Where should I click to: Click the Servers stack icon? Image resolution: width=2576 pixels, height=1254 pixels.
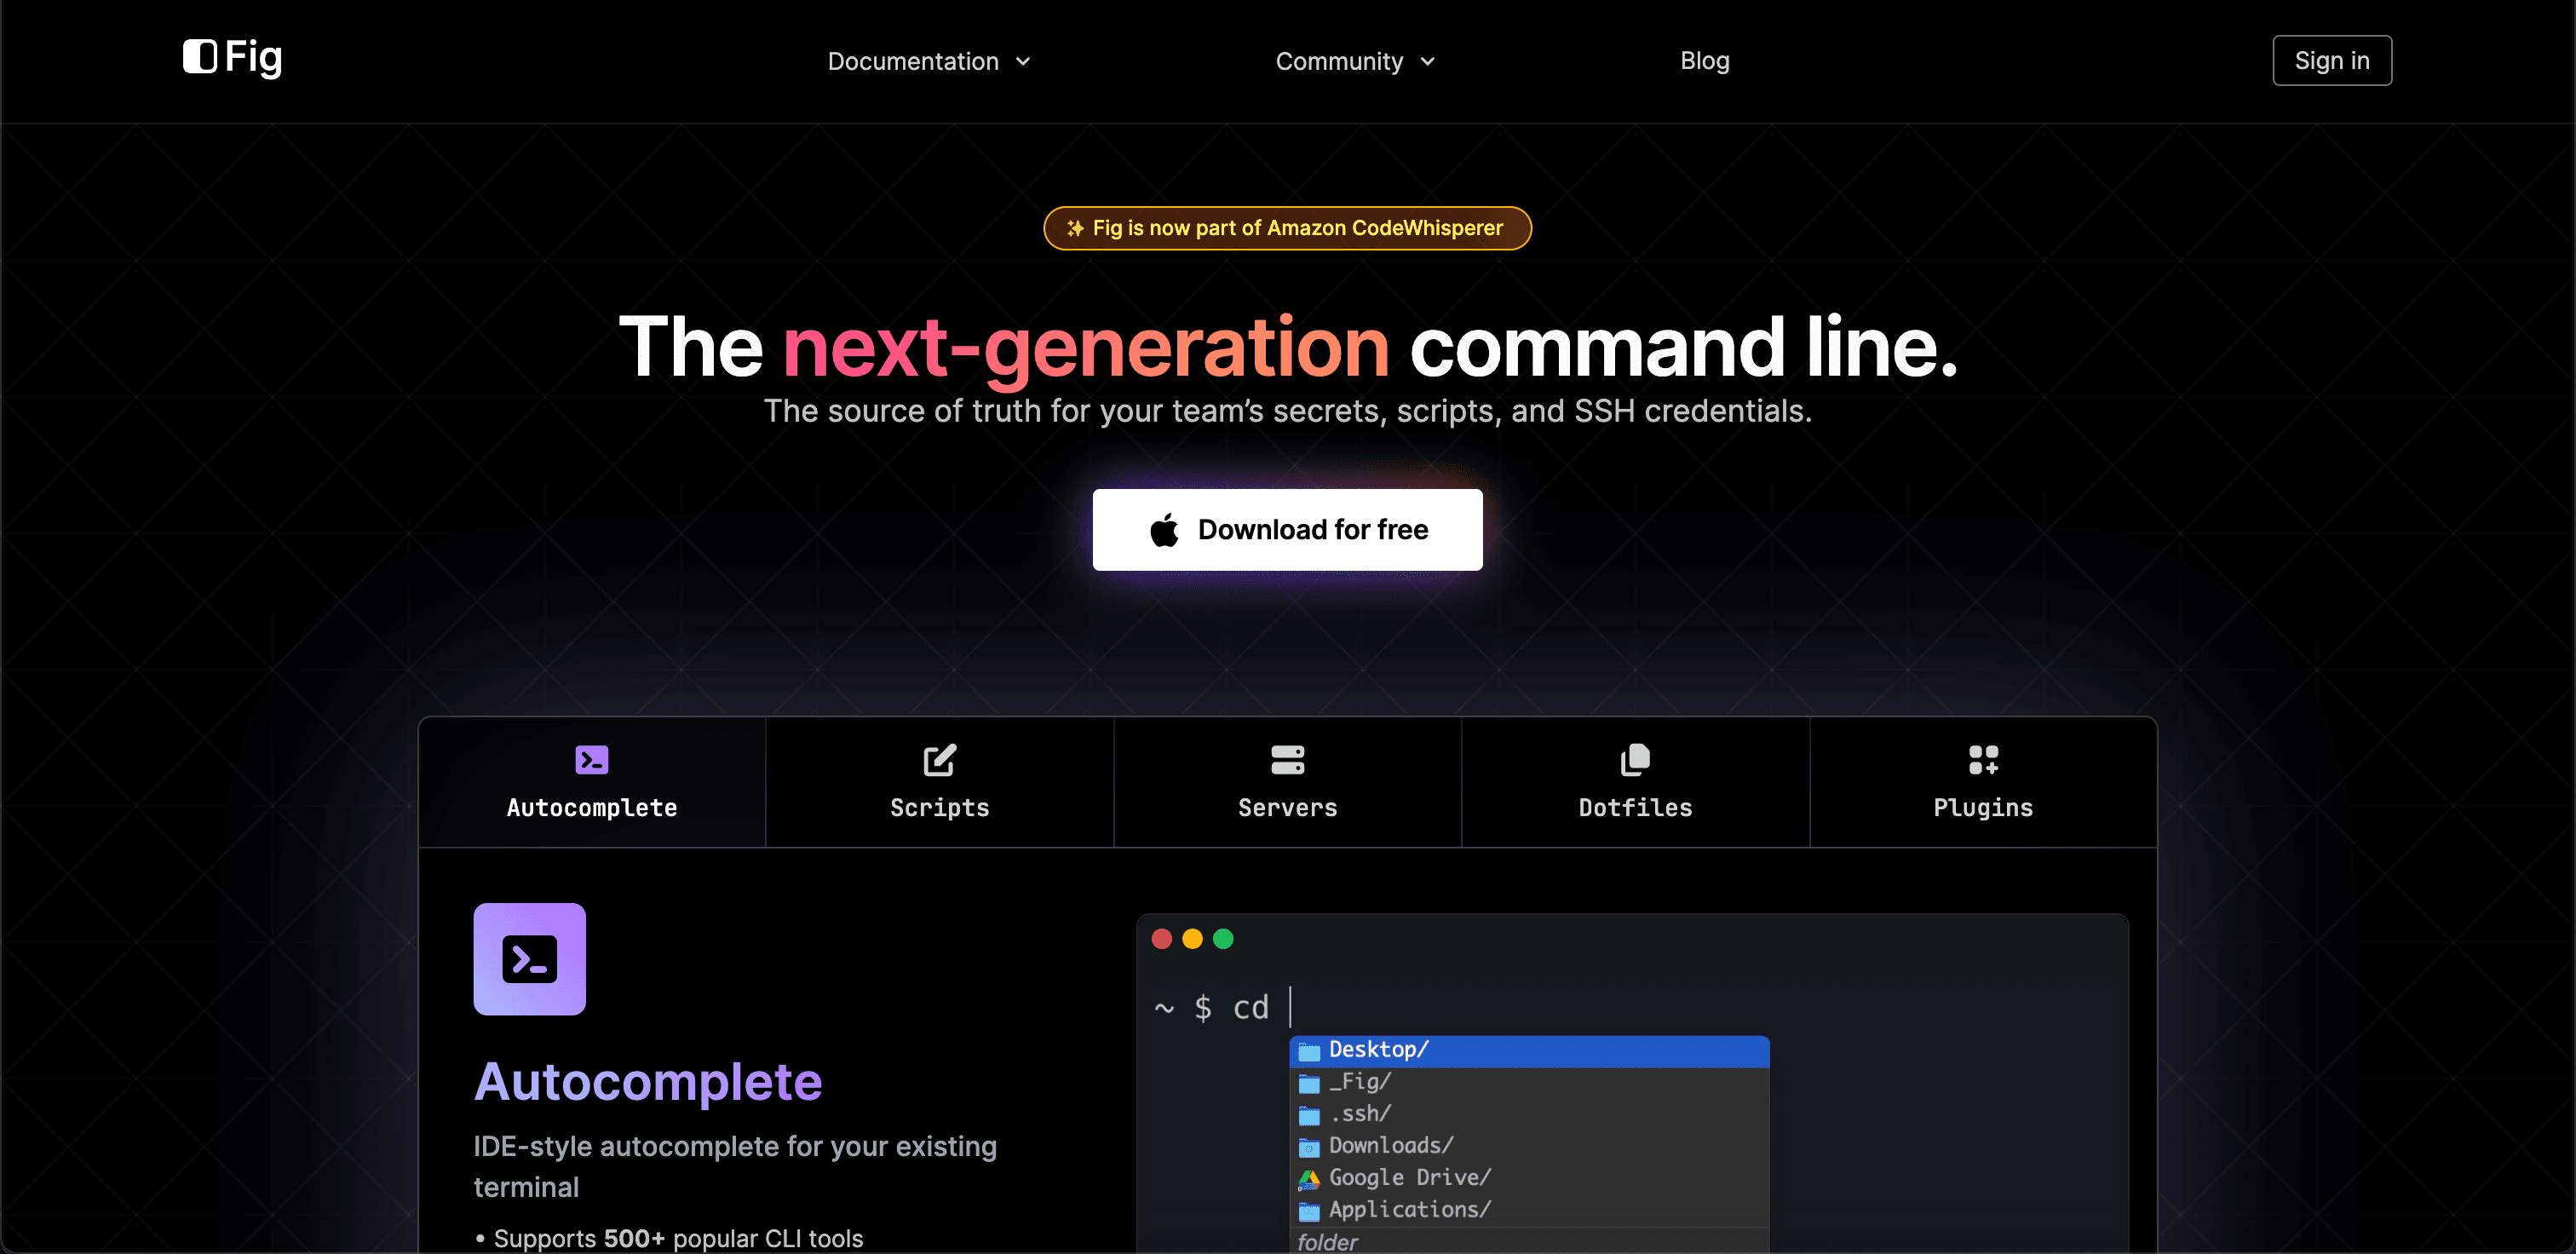coord(1287,759)
